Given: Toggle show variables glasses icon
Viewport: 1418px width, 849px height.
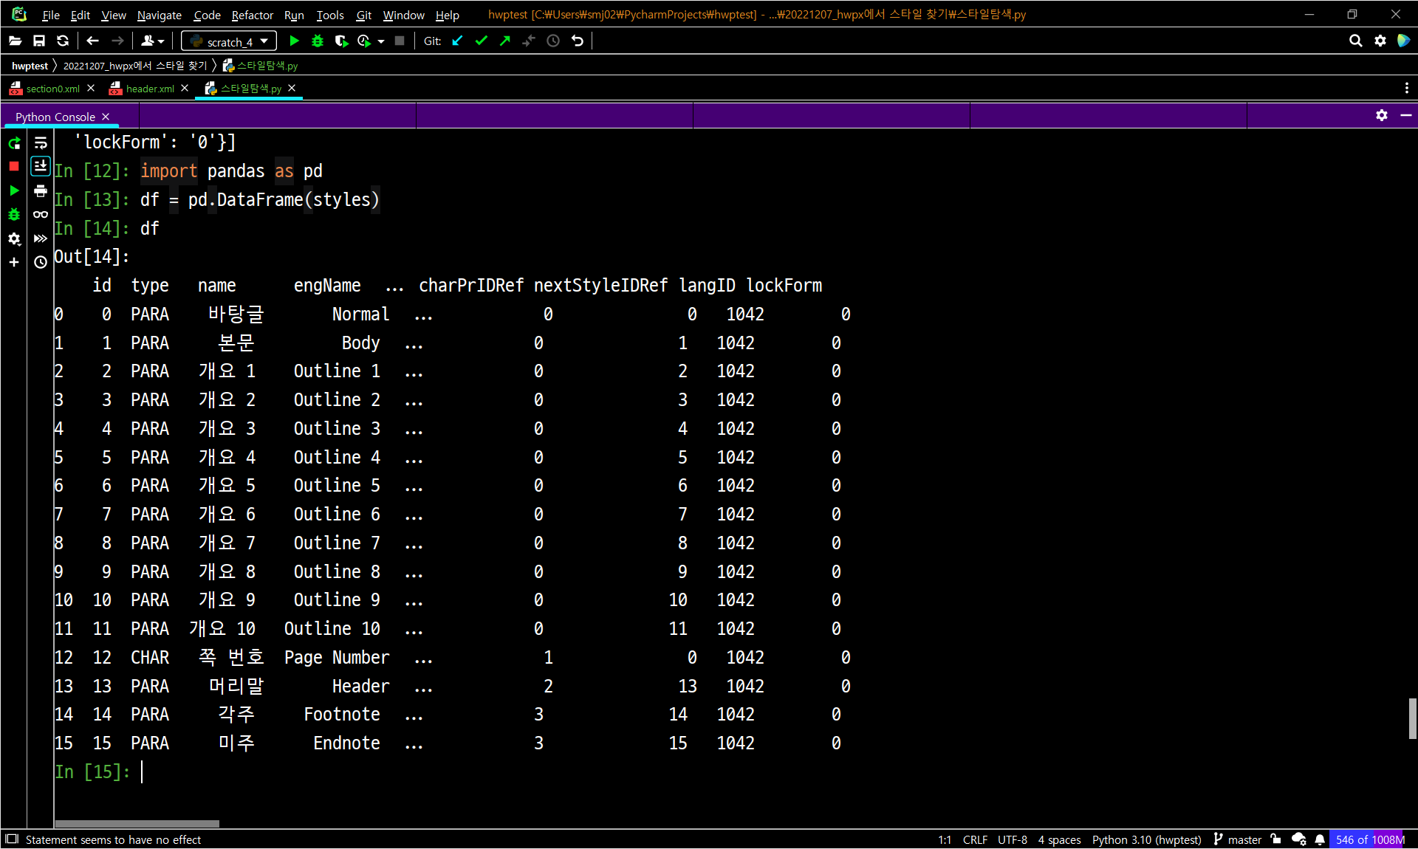Looking at the screenshot, I should coord(41,215).
